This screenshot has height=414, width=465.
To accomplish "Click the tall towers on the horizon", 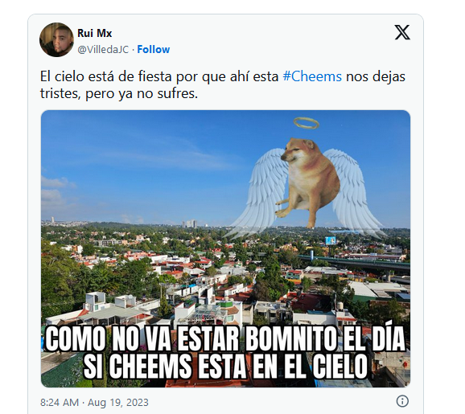I will [x=190, y=223].
